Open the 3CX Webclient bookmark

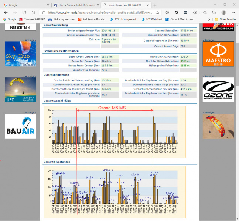click(152, 19)
